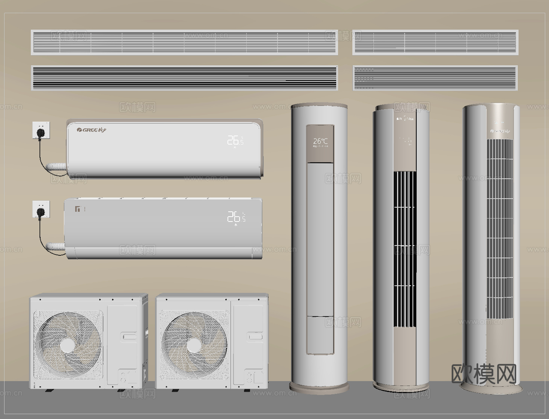Select the short white vent grille at top right
Viewport: 549px width, 419px height.
435,42
